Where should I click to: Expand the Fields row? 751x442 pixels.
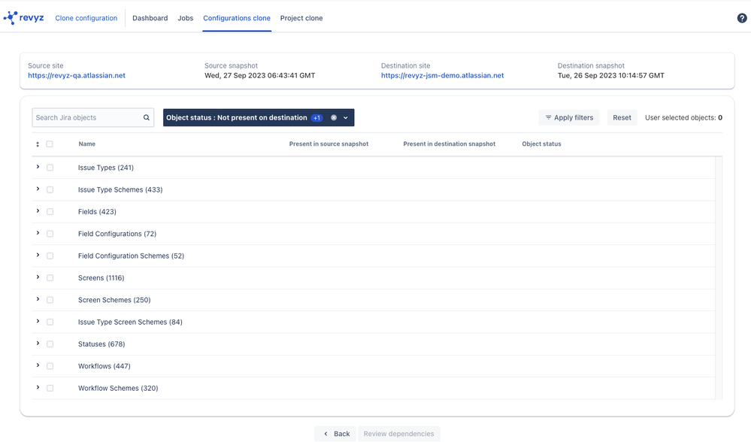coord(38,210)
